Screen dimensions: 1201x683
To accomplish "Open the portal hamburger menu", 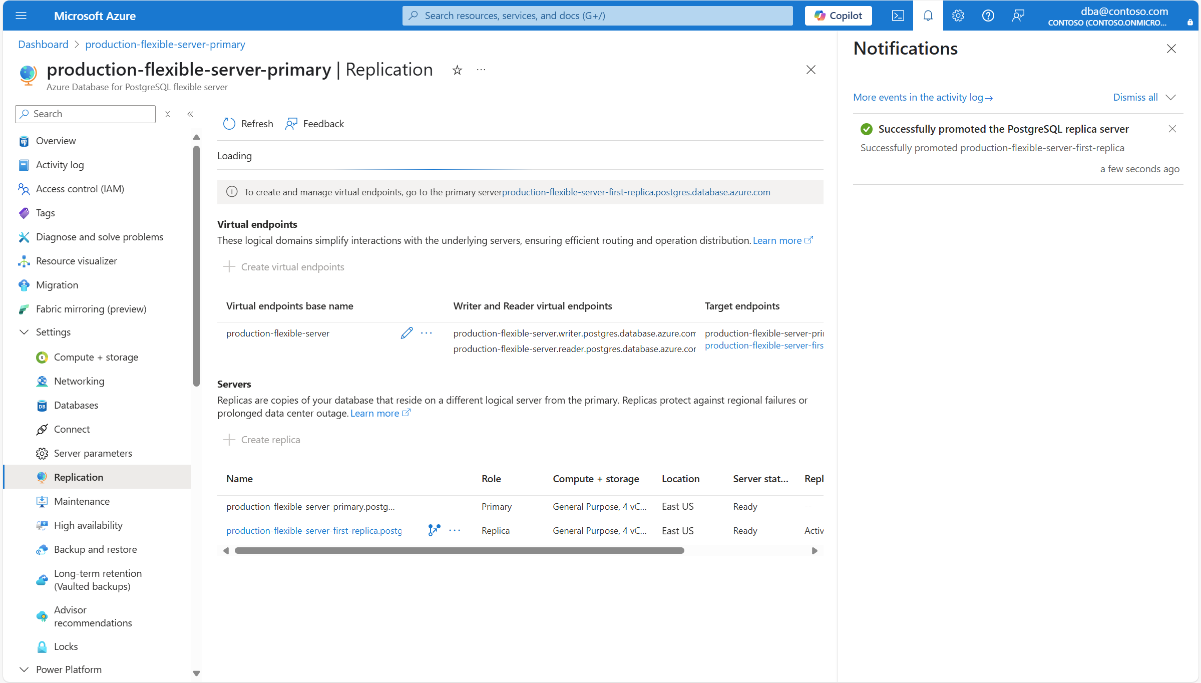I will (x=21, y=16).
